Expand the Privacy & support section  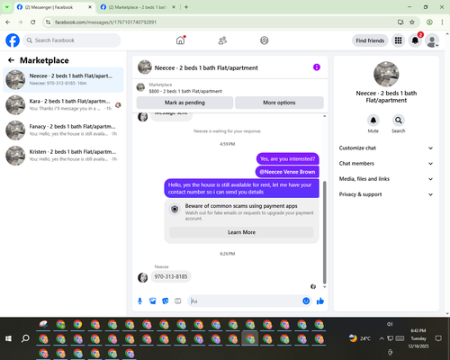tap(386, 194)
